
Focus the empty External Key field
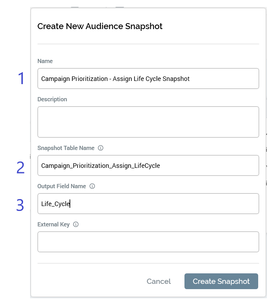click(x=148, y=242)
